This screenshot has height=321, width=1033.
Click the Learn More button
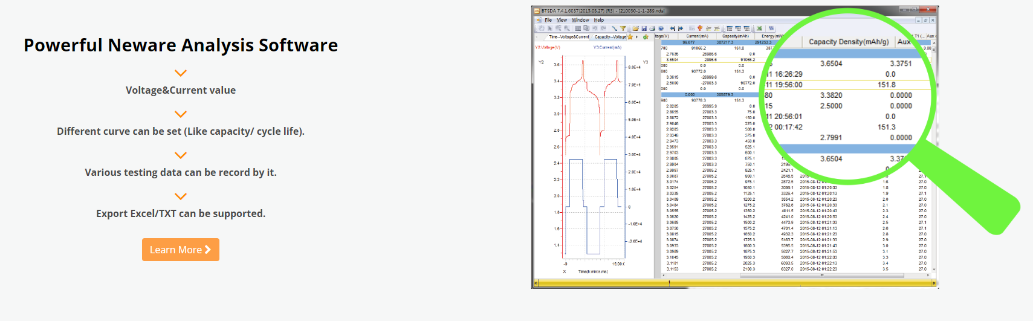[x=181, y=250]
